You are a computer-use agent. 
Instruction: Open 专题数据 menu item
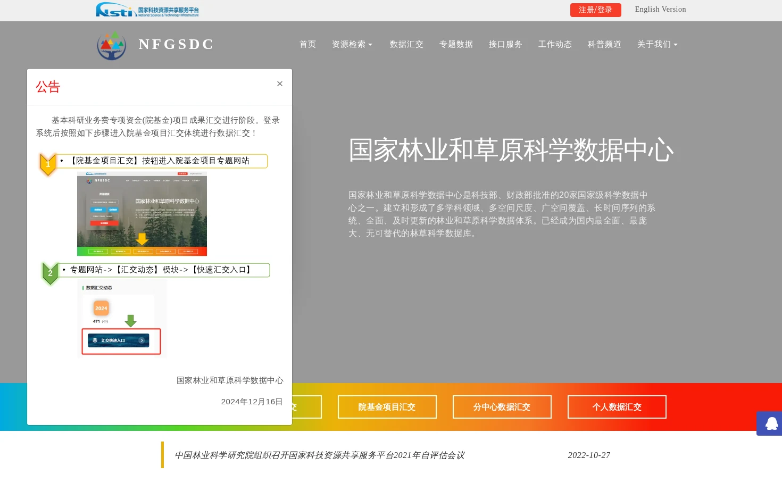pos(456,44)
